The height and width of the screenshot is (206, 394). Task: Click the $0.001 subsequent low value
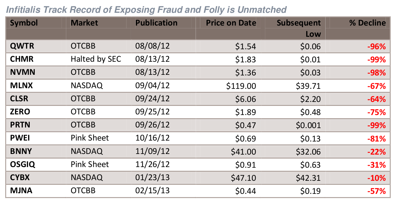[309, 125]
